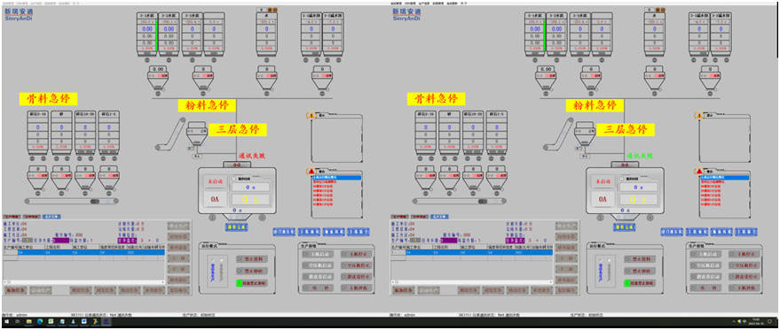Click the green level bar on left window's cement silo

click(x=157, y=35)
